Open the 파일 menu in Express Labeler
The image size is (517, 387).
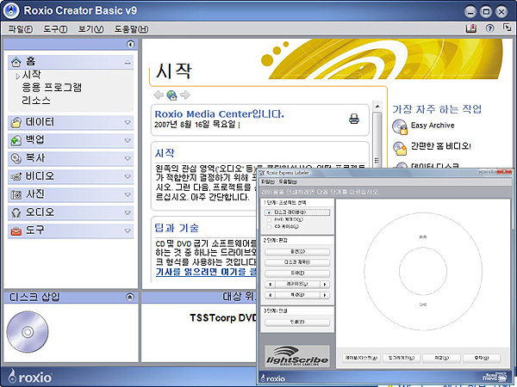tap(268, 181)
